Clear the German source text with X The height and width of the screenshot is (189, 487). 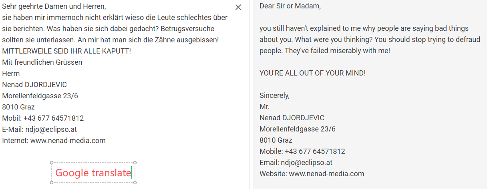pyautogui.click(x=238, y=7)
